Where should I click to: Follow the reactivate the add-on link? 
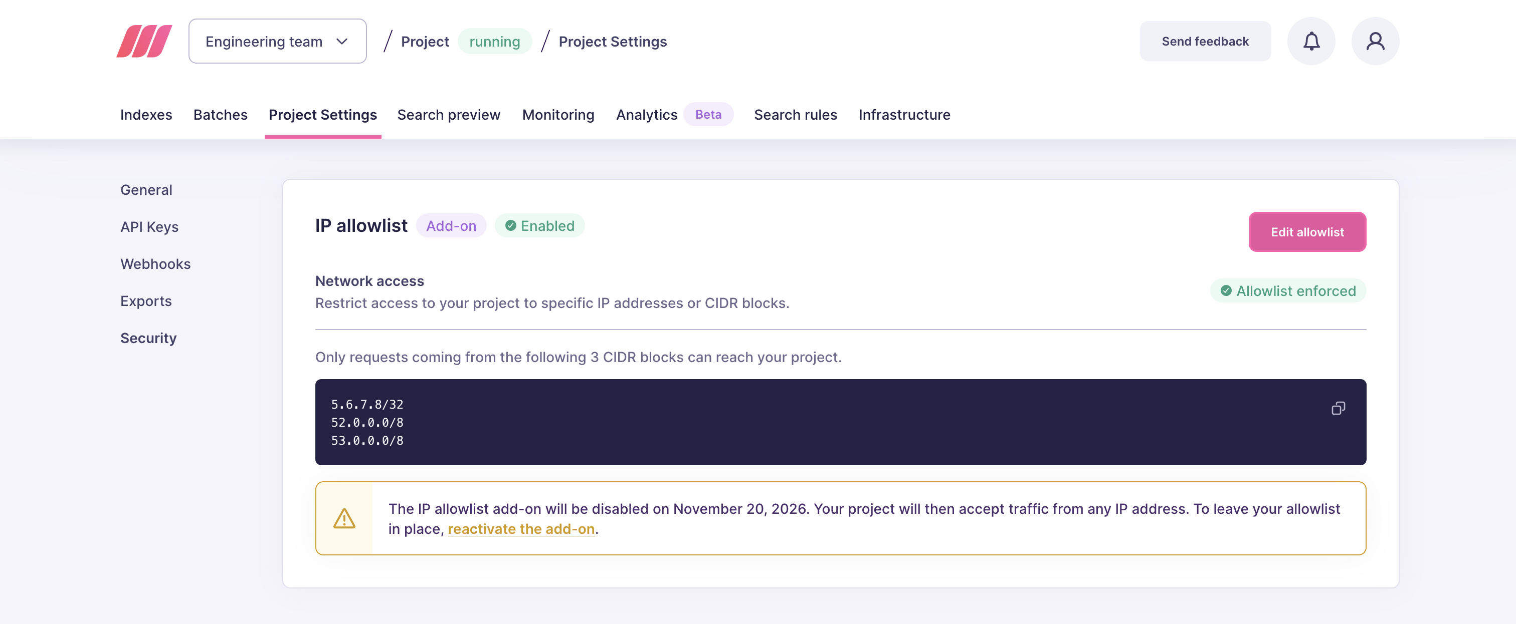coord(521,529)
